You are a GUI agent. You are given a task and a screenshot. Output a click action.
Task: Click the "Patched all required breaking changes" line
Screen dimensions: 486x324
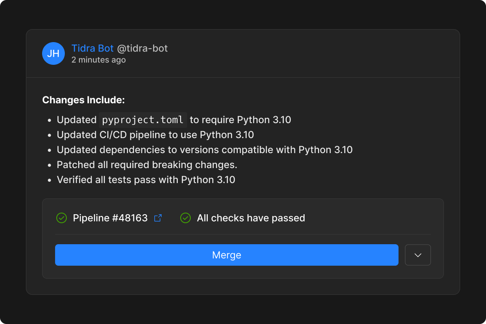pyautogui.click(x=147, y=165)
